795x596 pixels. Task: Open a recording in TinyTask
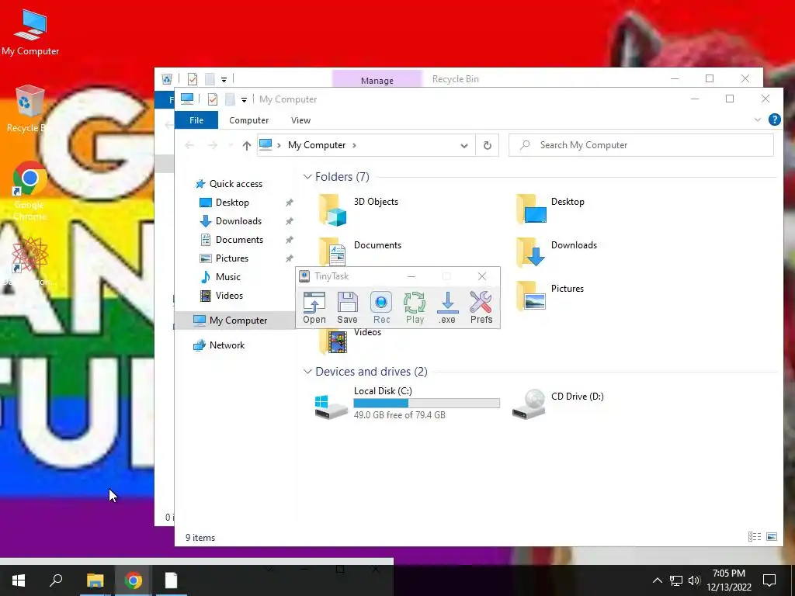[x=314, y=307]
